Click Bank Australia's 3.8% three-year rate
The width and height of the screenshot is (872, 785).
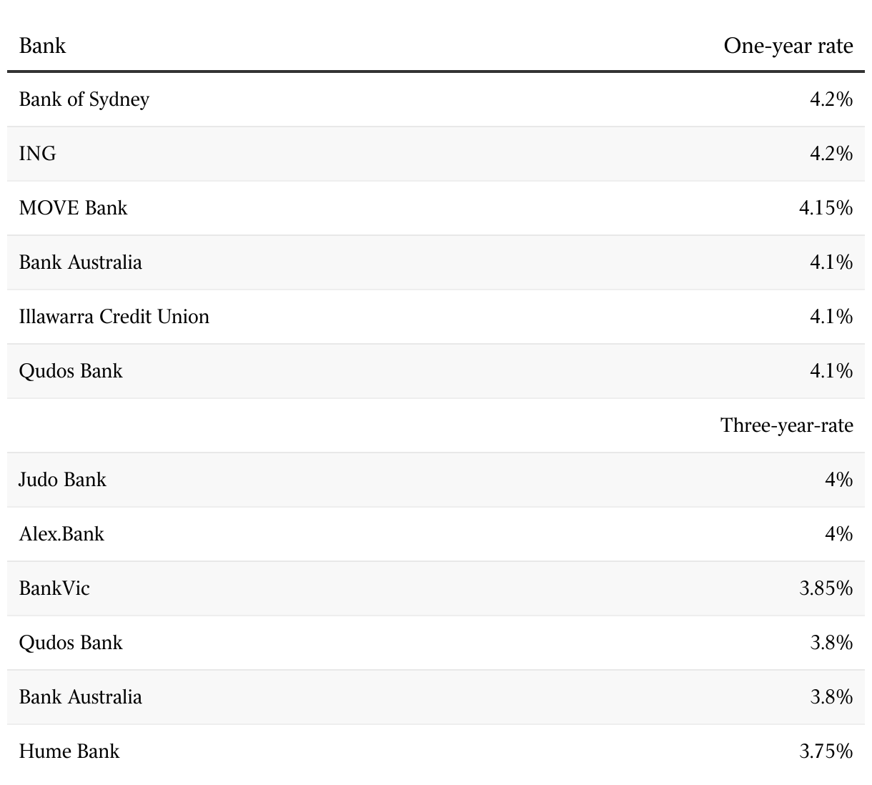click(x=831, y=697)
